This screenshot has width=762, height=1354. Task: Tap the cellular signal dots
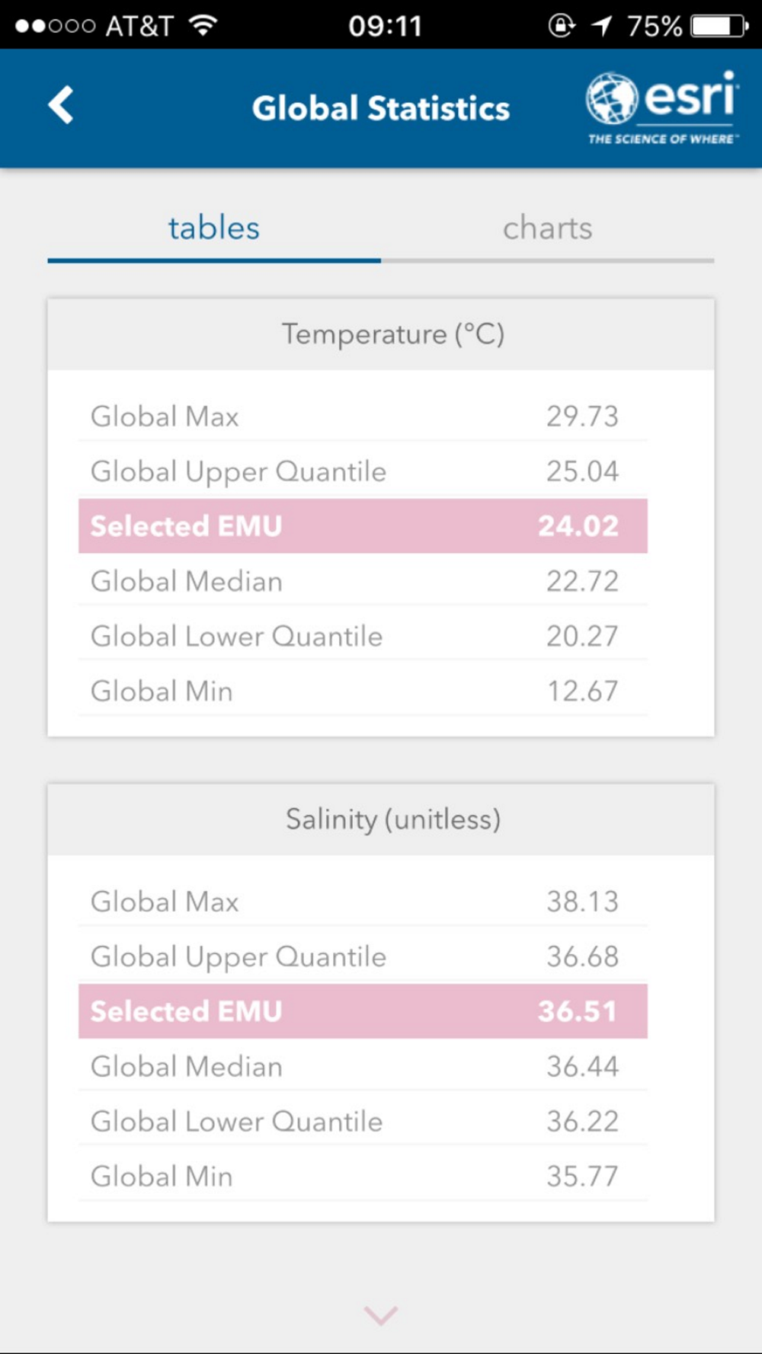click(55, 26)
